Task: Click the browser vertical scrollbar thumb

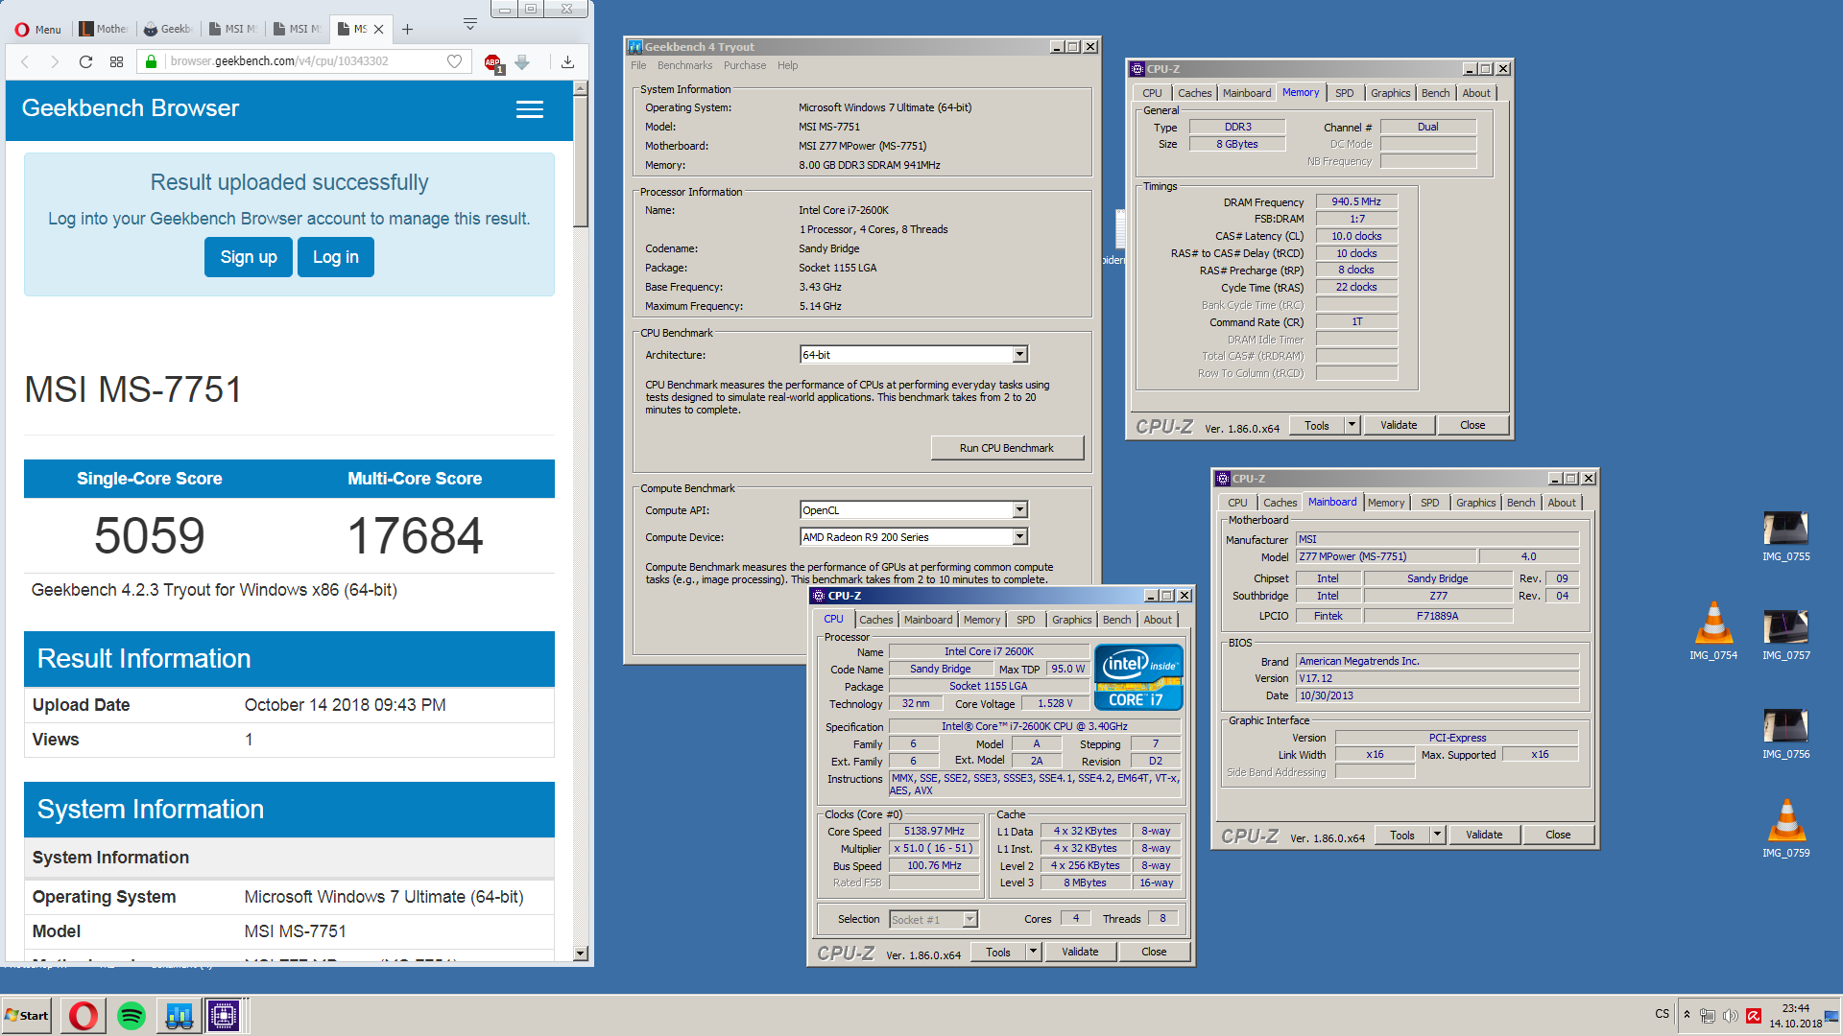Action: point(580,160)
